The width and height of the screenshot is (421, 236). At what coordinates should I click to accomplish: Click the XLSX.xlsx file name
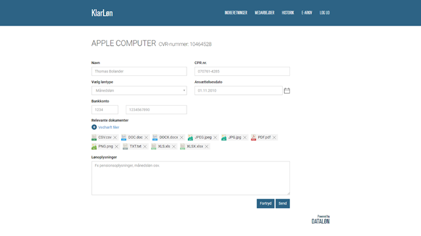(195, 146)
